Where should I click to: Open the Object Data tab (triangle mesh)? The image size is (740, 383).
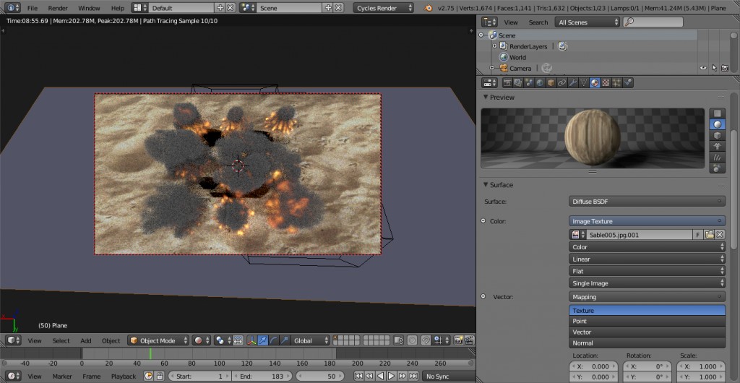coord(584,83)
